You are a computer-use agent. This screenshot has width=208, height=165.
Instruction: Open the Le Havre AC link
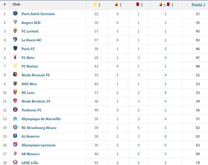tap(31, 40)
